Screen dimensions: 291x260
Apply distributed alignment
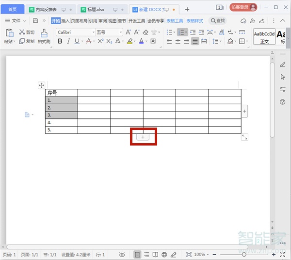point(204,41)
